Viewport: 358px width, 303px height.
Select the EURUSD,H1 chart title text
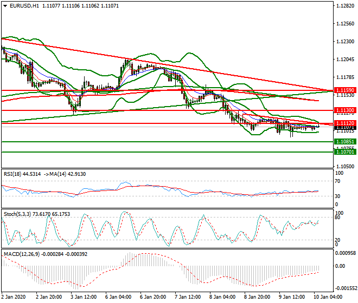[x=24, y=6]
